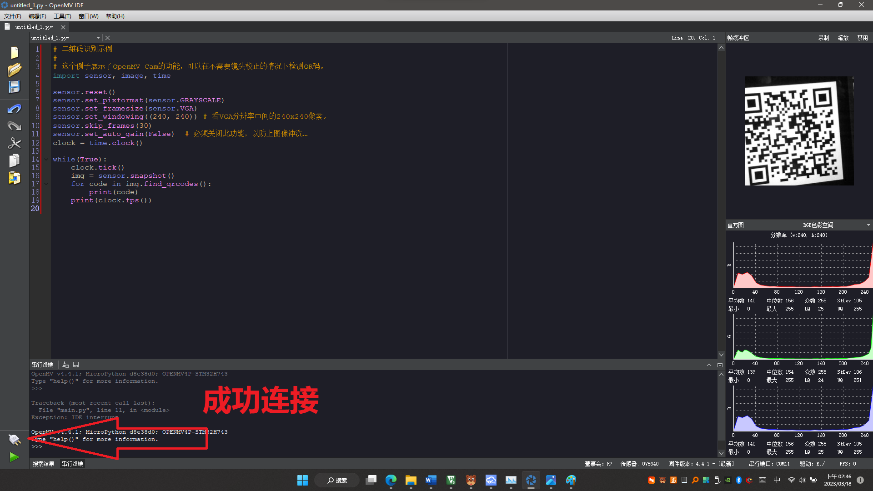873x491 pixels.
Task: Click the connect/disconnect camera plug icon
Action: [14, 440]
